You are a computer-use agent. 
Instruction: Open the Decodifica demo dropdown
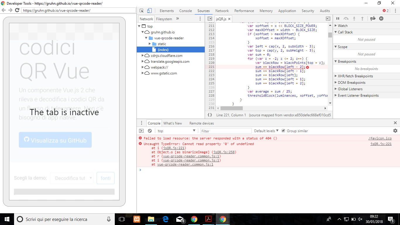point(71,178)
